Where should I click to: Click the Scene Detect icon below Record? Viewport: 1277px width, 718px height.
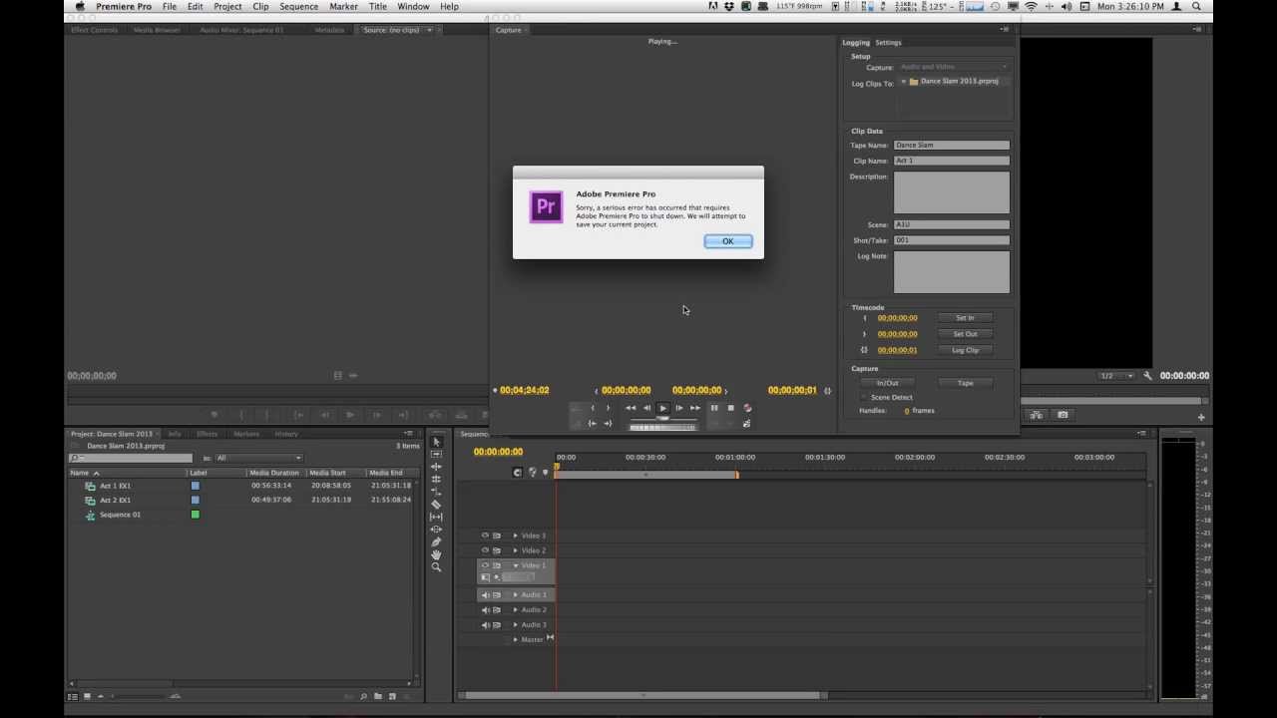click(747, 423)
